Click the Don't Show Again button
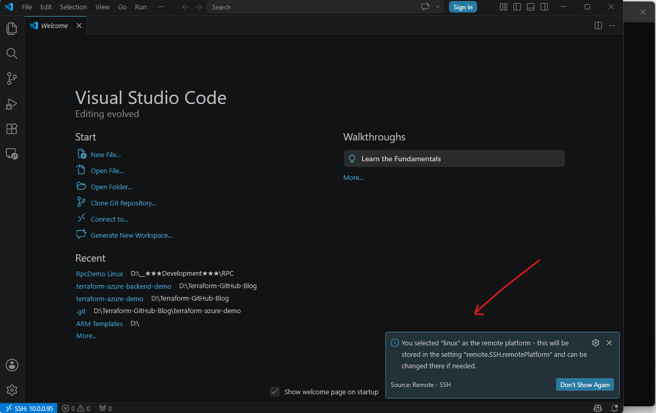 point(585,384)
